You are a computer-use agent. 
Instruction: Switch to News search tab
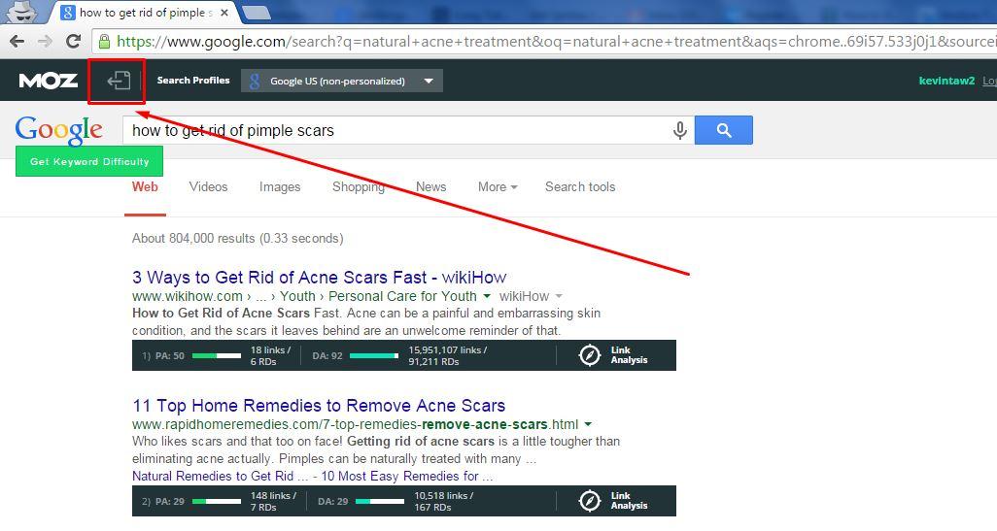click(430, 186)
